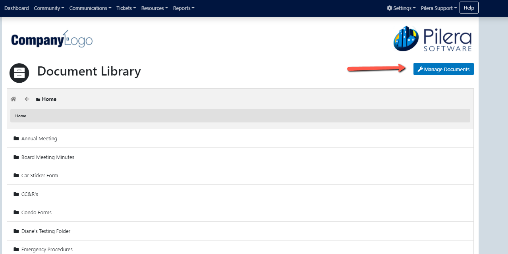Click the Car Sticker Form folder icon
Screen dimensions: 508x254
pyautogui.click(x=16, y=175)
